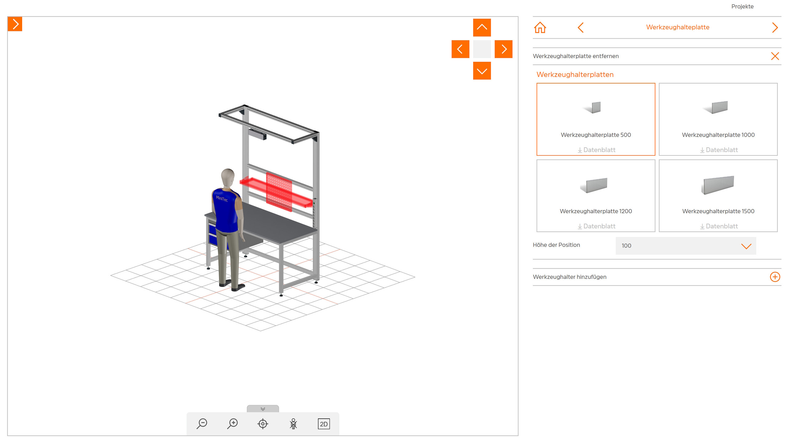The height and width of the screenshot is (443, 788).
Task: Recenter the 3D view with the target icon
Action: pos(263,424)
